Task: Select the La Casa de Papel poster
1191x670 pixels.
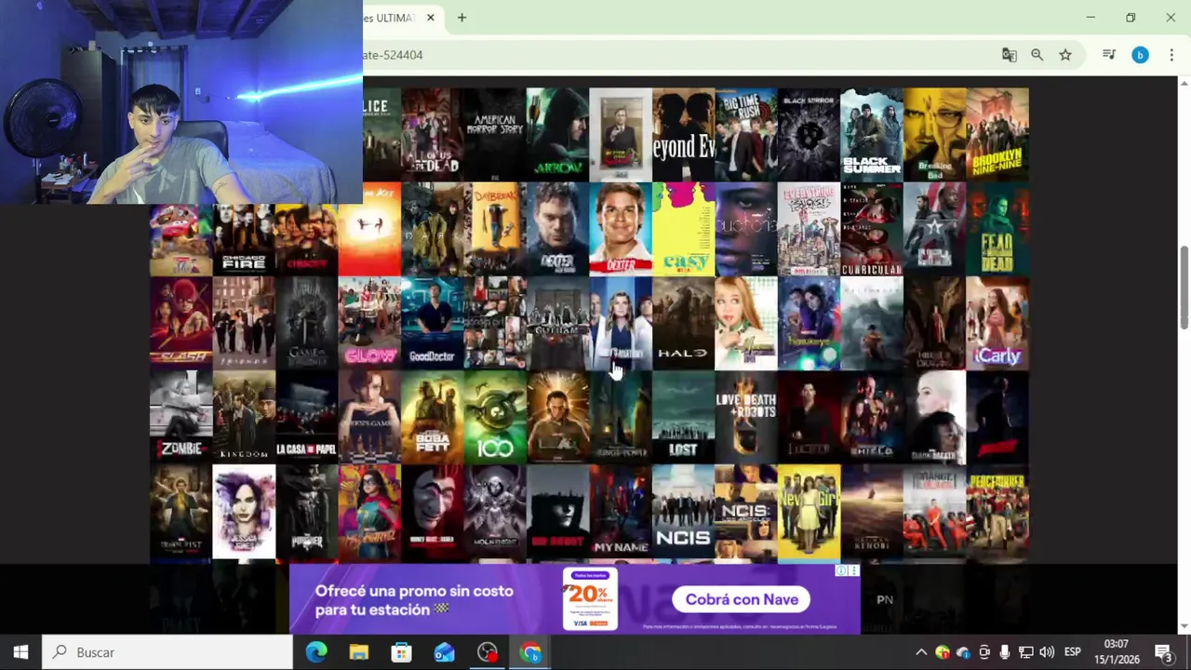Action: [x=306, y=417]
